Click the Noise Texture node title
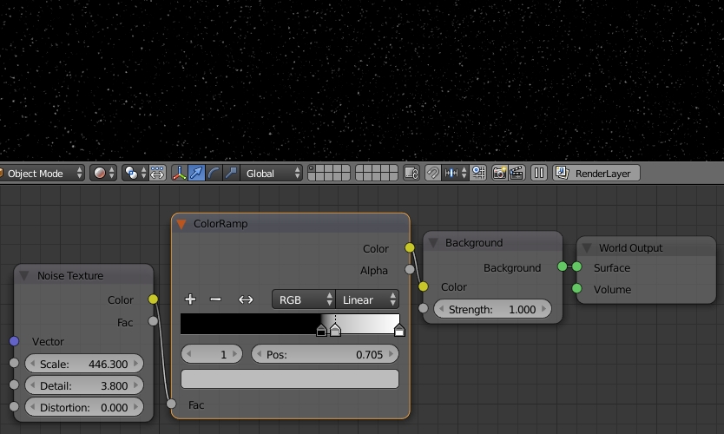Screen dimensions: 724x434 [x=70, y=276]
